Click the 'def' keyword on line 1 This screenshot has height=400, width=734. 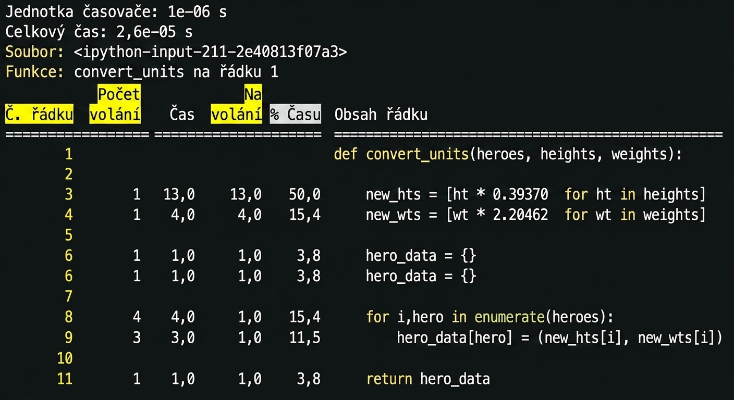click(x=346, y=154)
